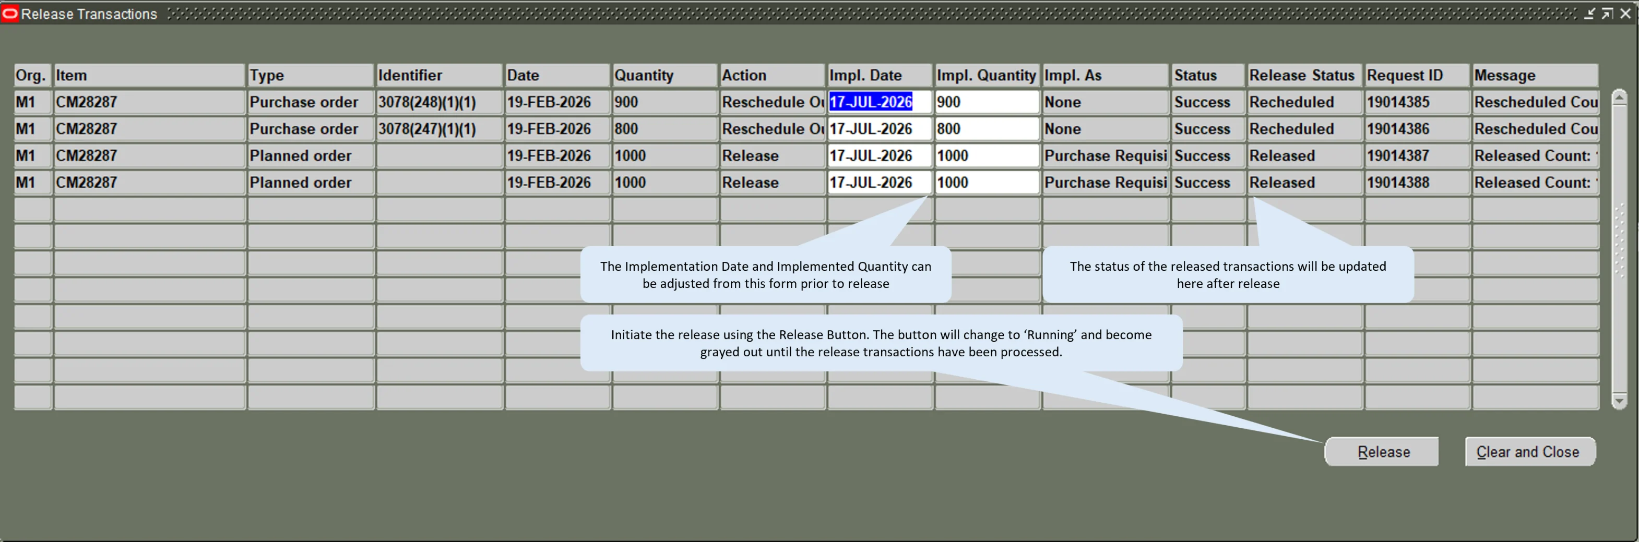Click the Release button
1639x542 pixels.
[x=1381, y=452]
